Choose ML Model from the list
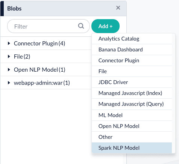 pyautogui.click(x=132, y=115)
